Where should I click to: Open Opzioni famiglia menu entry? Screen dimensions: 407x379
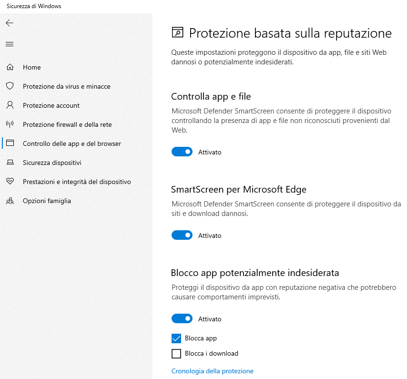tap(47, 201)
